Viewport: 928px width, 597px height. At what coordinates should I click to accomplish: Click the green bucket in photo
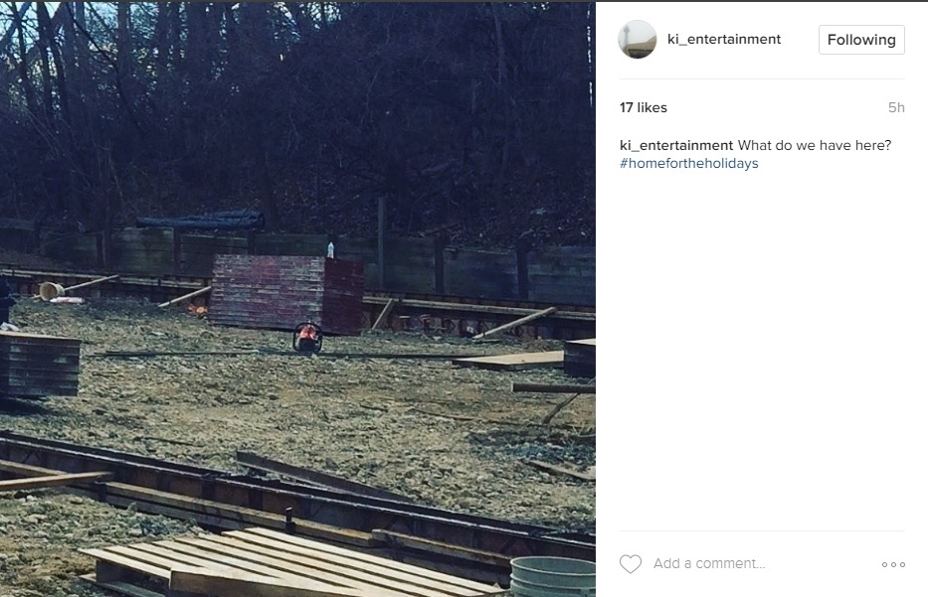click(553, 577)
